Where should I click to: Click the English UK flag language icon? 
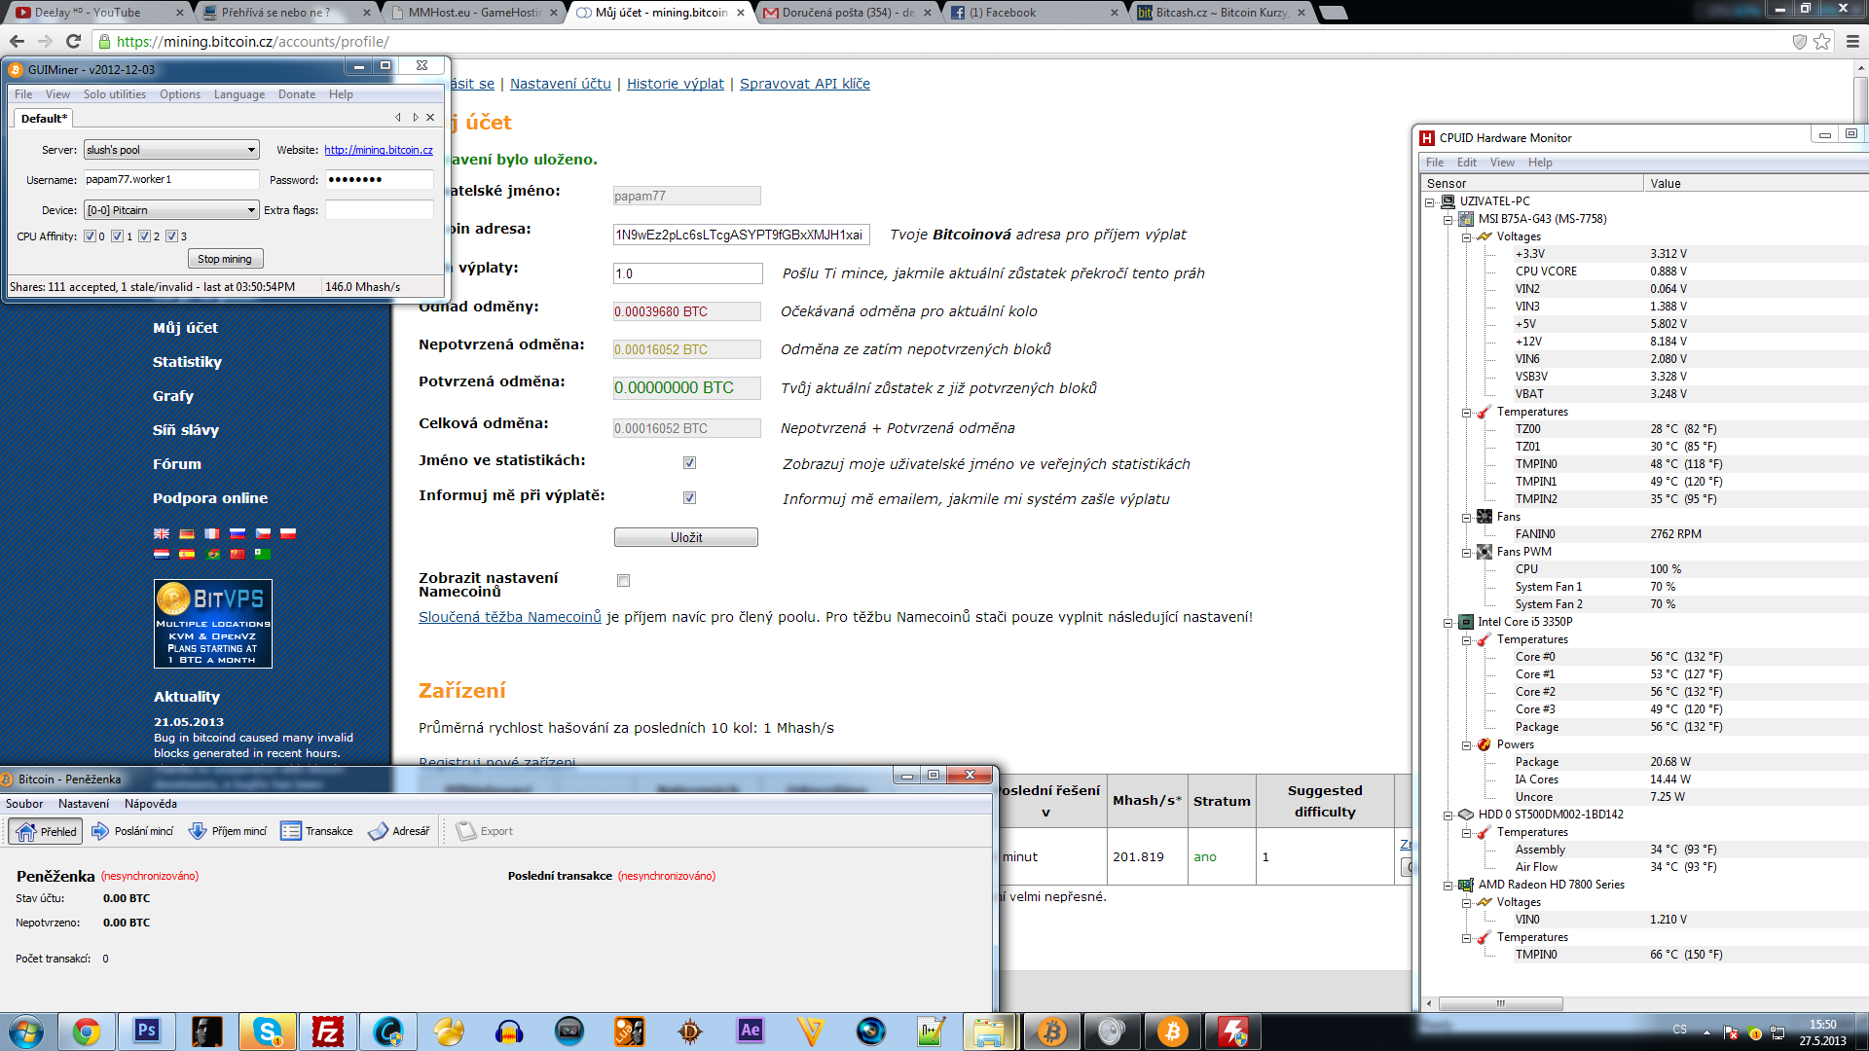(x=162, y=533)
